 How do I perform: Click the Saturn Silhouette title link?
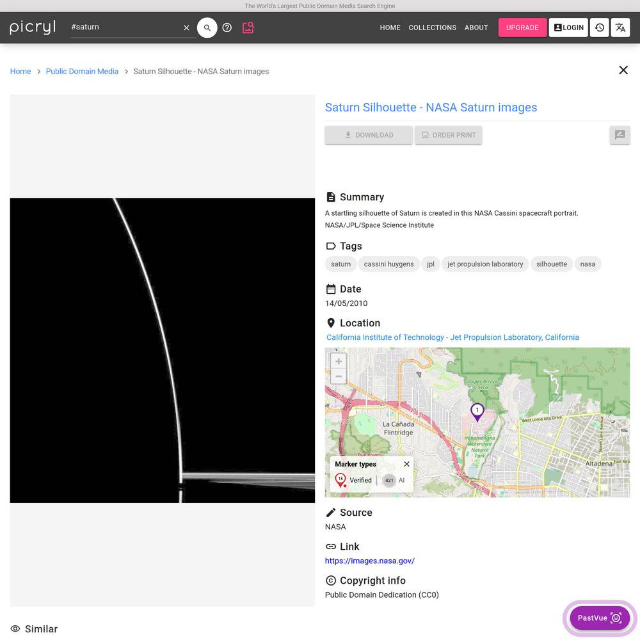[431, 108]
